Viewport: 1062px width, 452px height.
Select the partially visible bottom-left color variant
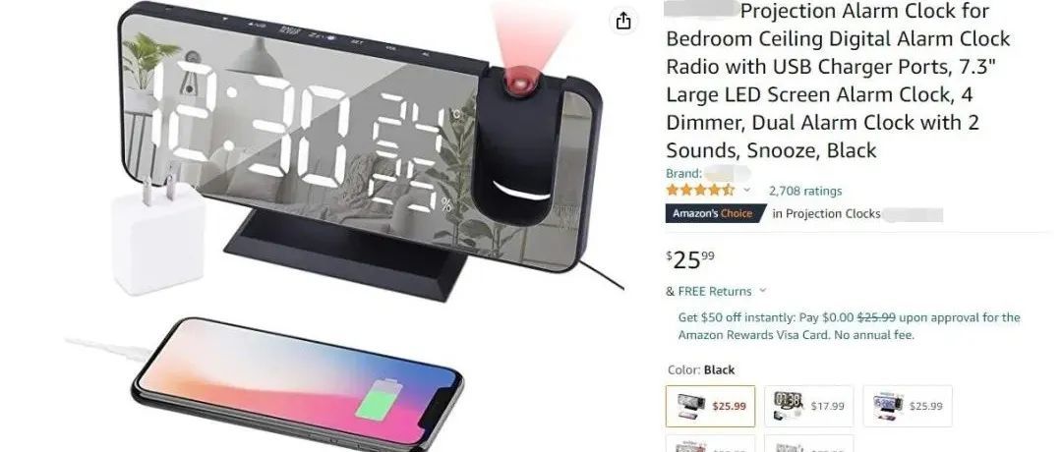711,444
